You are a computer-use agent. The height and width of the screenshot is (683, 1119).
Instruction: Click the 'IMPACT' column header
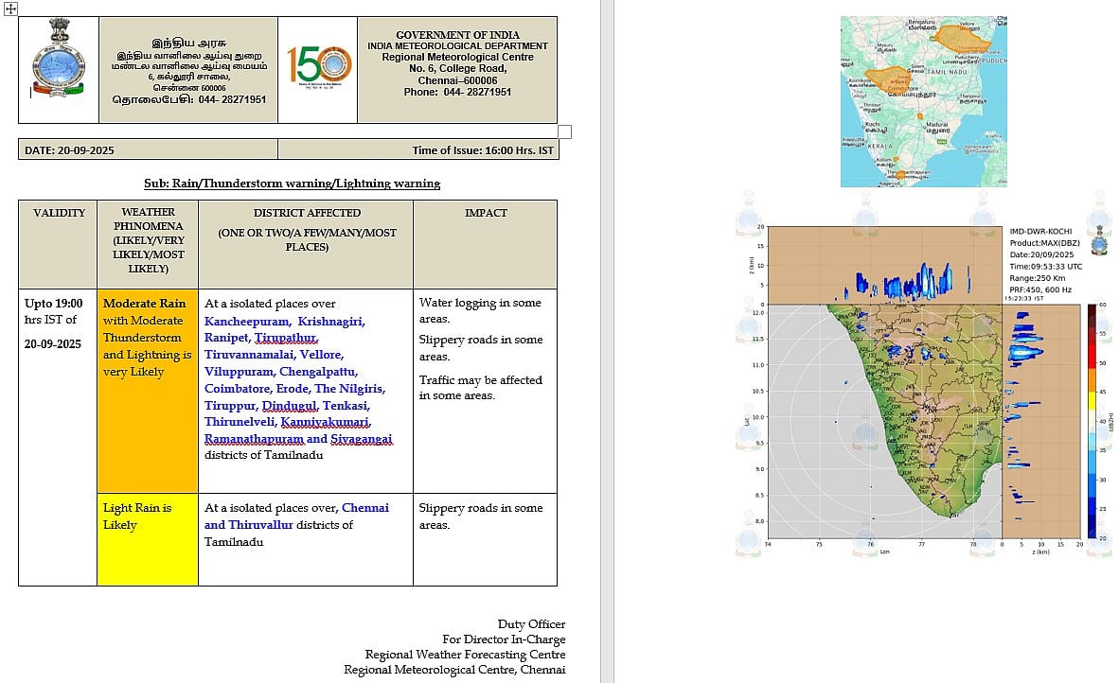(x=486, y=213)
